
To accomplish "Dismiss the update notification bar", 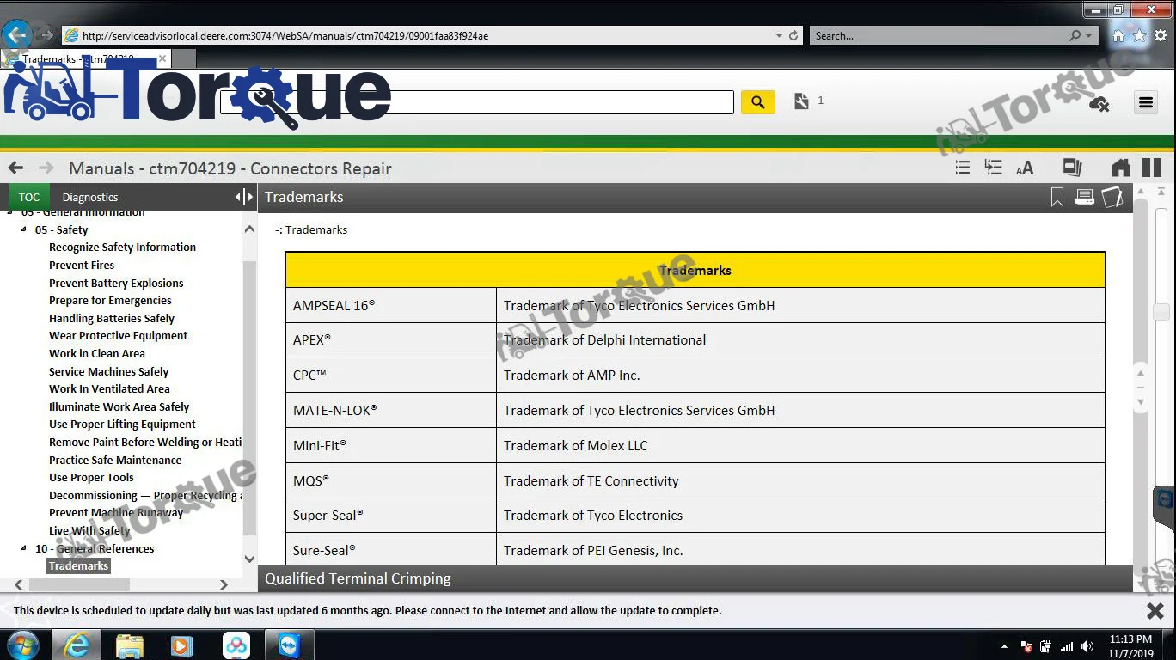I will 1155,611.
